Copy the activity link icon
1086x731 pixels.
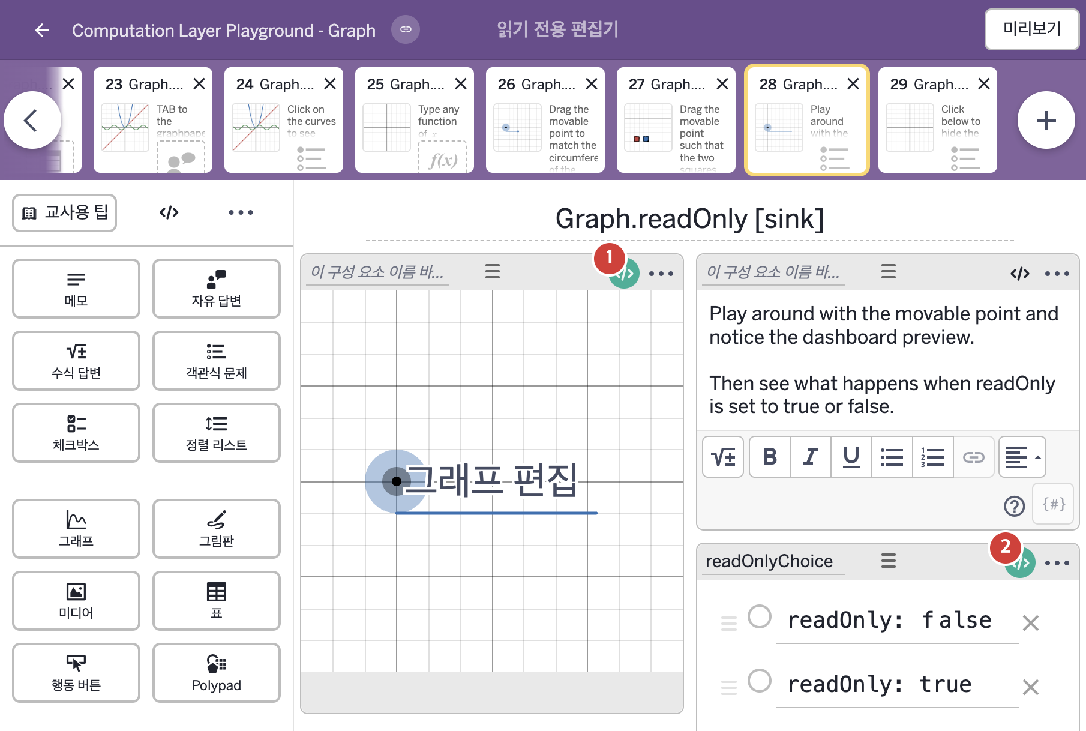tap(406, 29)
